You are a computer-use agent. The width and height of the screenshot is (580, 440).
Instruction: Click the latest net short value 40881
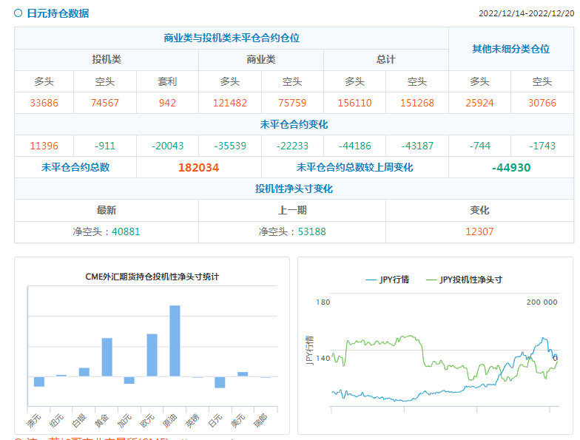pos(126,231)
